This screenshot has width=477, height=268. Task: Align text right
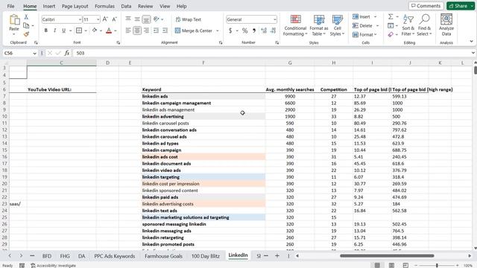146,31
